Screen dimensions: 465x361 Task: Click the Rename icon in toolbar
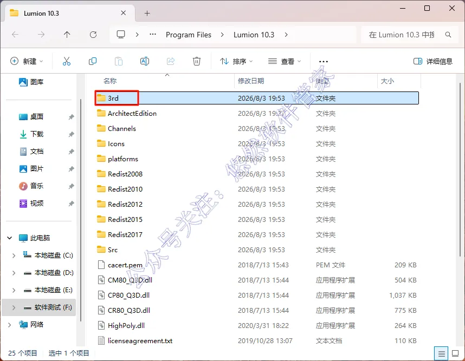point(144,61)
